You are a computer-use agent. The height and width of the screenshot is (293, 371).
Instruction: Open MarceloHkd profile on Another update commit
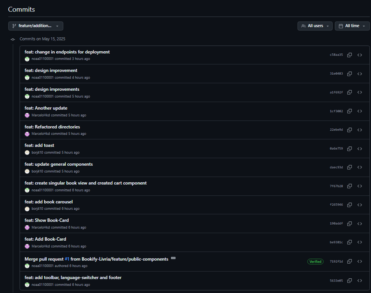click(x=41, y=115)
